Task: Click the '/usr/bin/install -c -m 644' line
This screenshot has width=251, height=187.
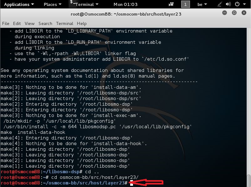Action: [x=97, y=127]
